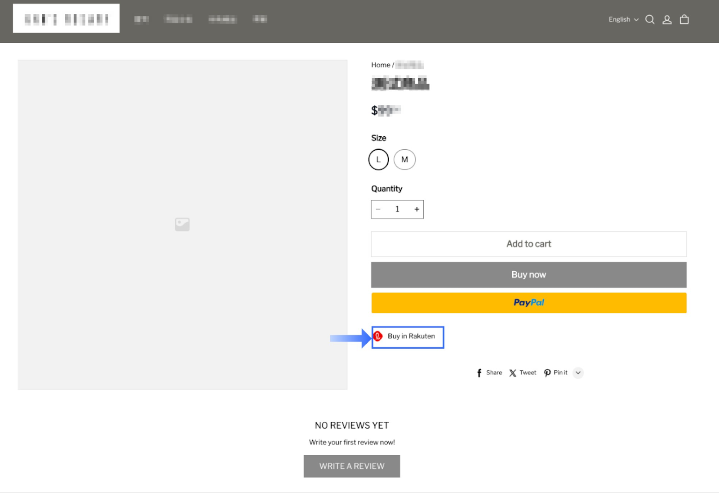Expand more sharing options
Screen dimensions: 719x493
[x=578, y=372]
